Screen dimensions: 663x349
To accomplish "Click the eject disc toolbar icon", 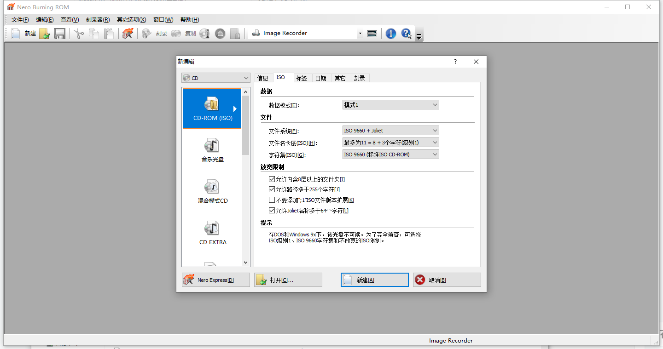I will coord(220,33).
